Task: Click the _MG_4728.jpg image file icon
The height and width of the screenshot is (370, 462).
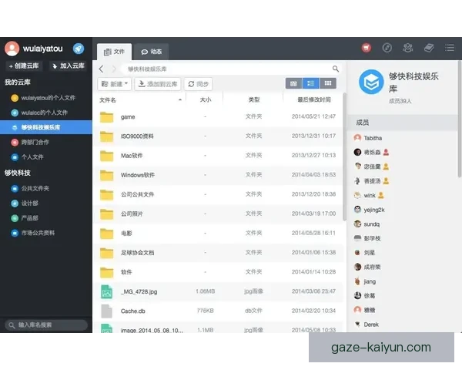Action: point(107,292)
